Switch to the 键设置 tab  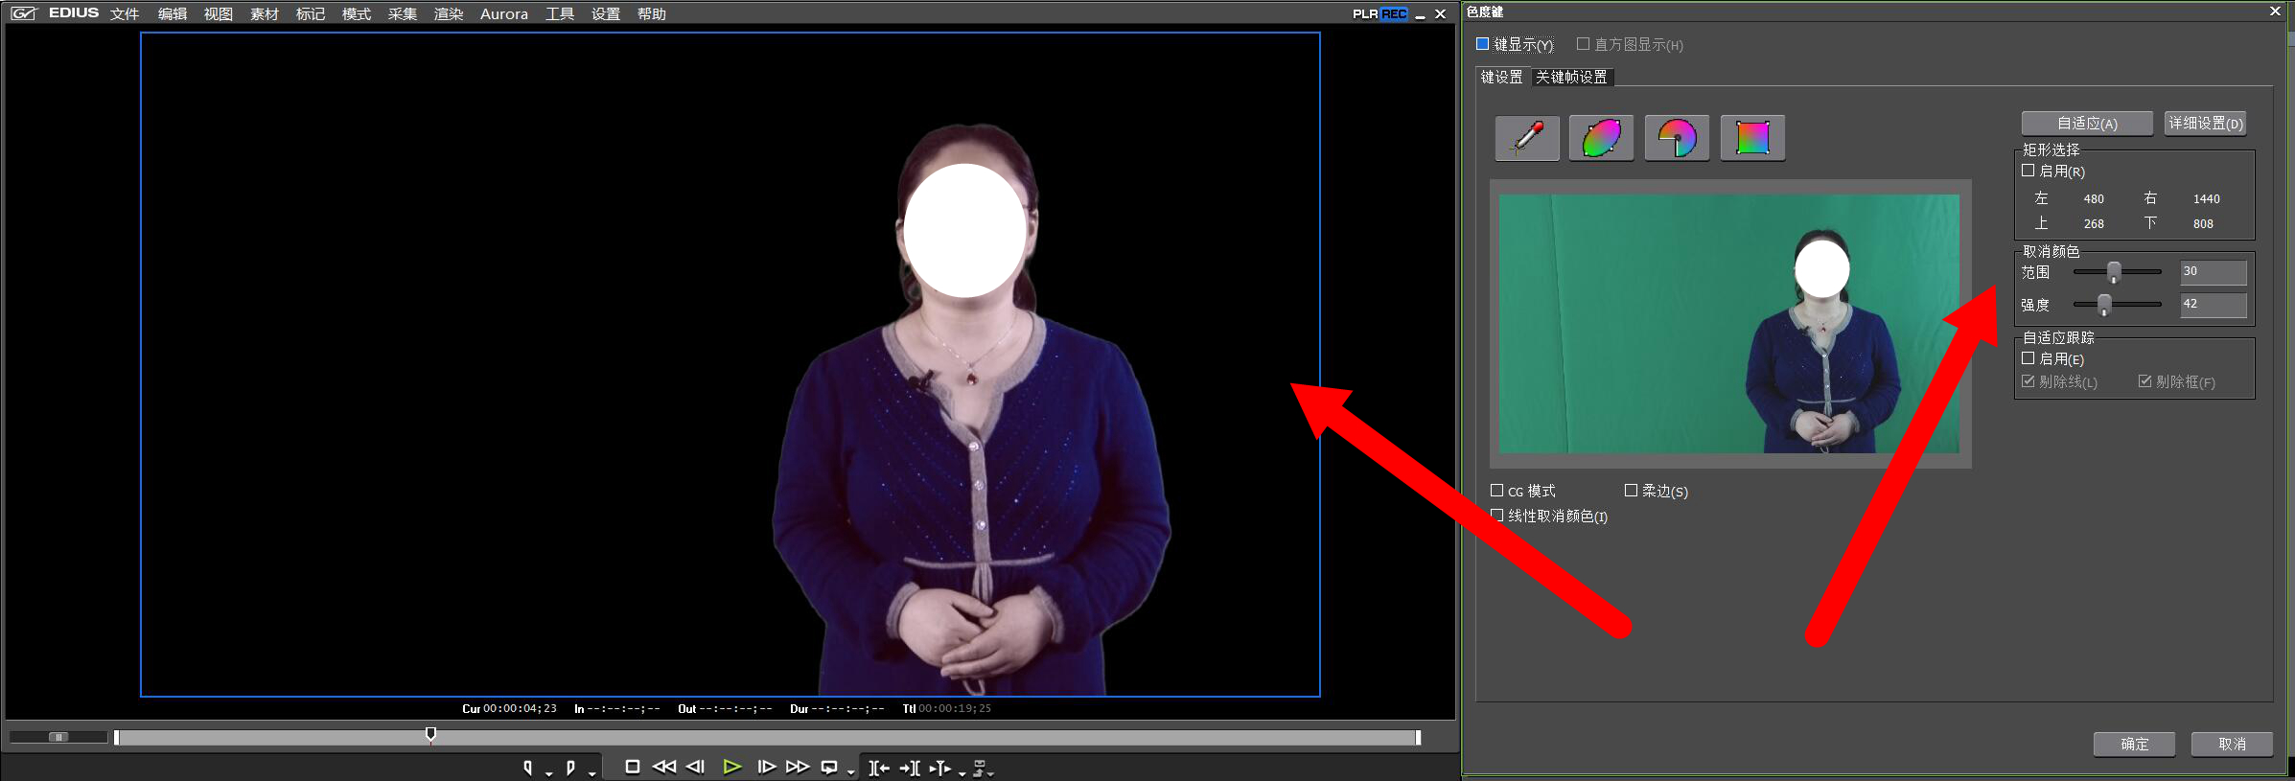coord(1502,77)
